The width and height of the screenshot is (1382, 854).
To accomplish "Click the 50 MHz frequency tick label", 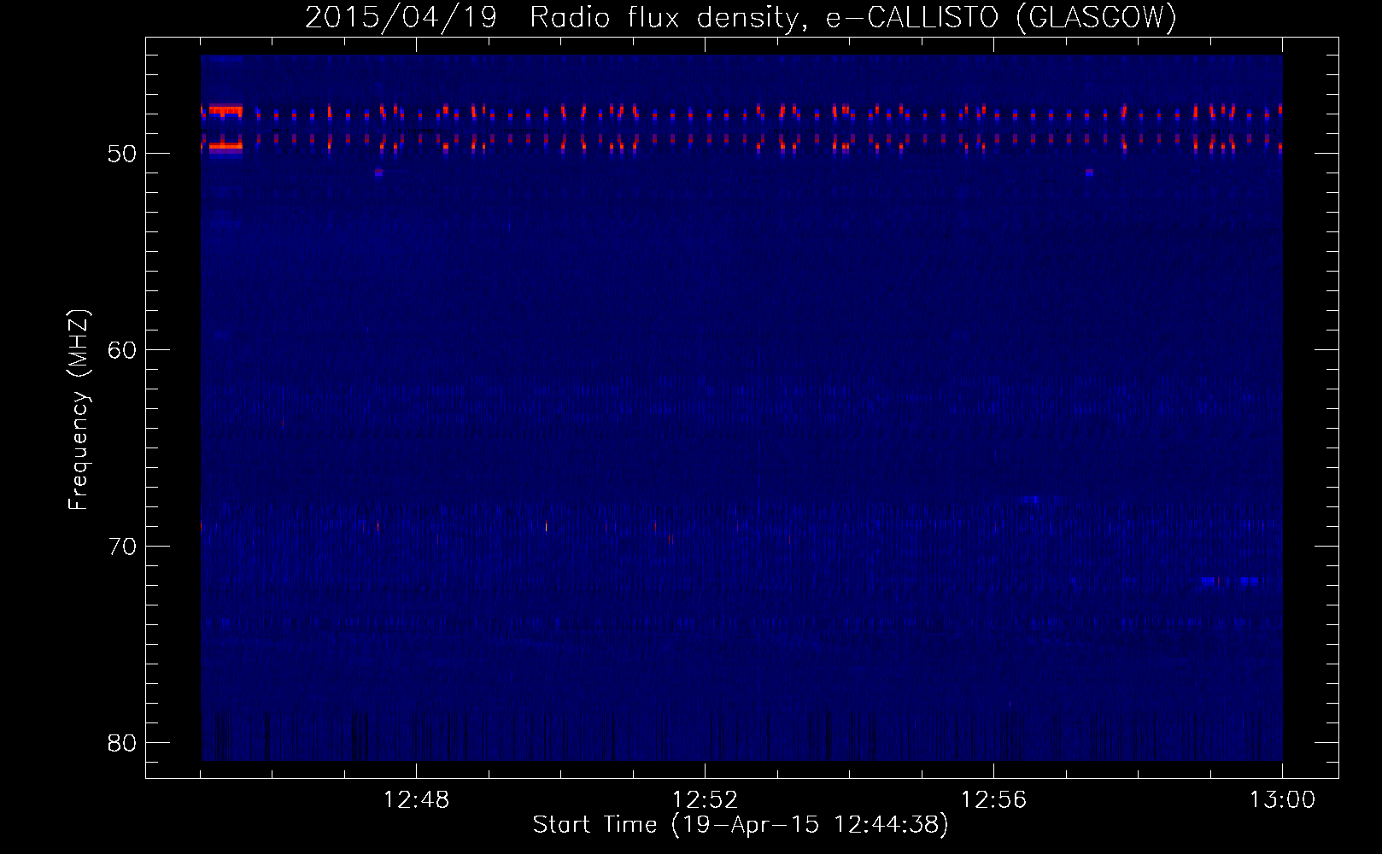I will 122,154.
